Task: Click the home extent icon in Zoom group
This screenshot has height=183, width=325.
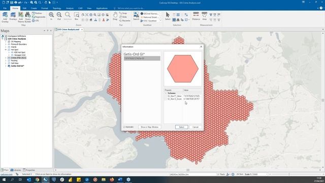Action: (x=91, y=20)
